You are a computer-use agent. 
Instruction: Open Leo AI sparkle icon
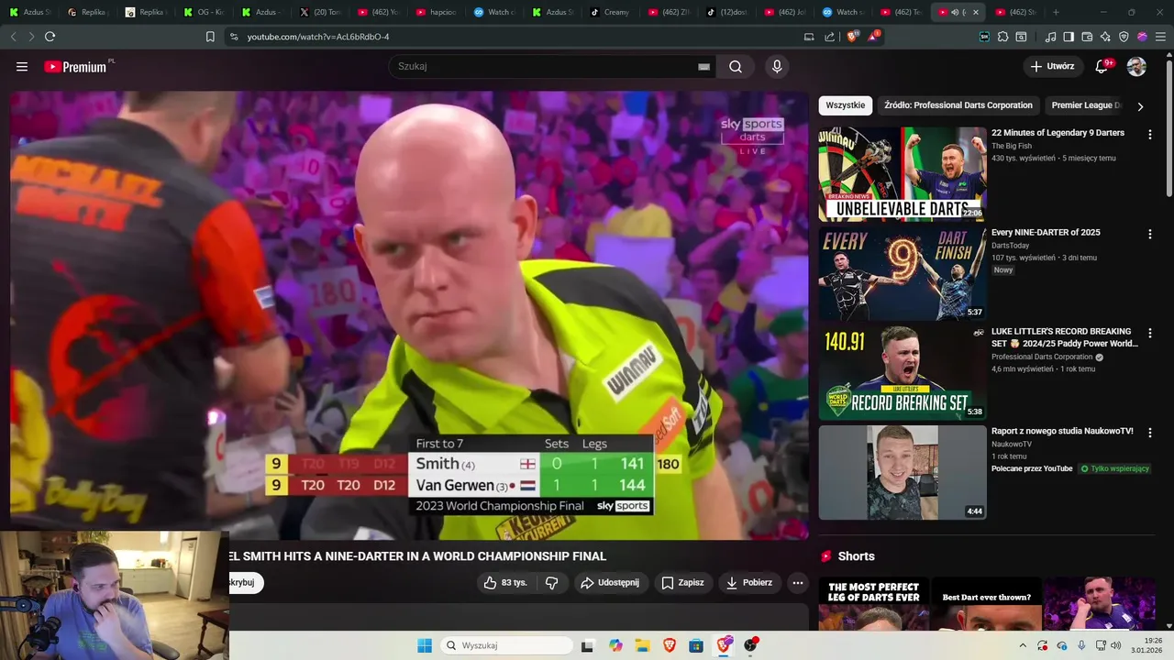coord(1105,37)
